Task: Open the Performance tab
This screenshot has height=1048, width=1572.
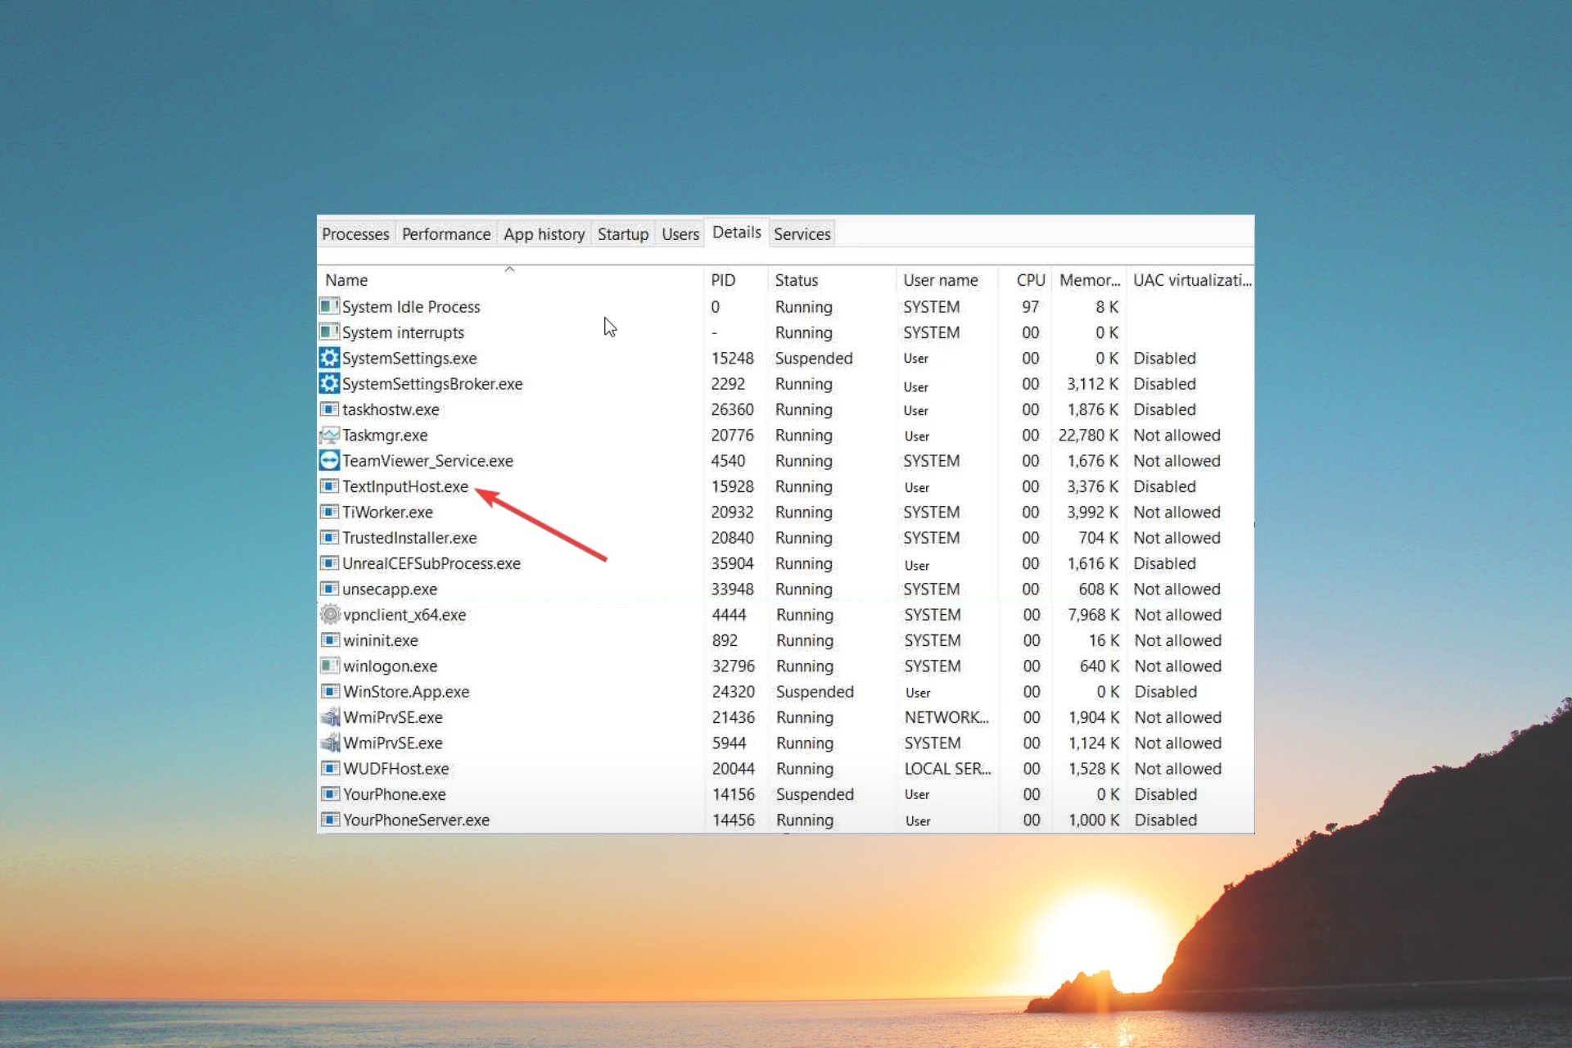Action: click(446, 234)
